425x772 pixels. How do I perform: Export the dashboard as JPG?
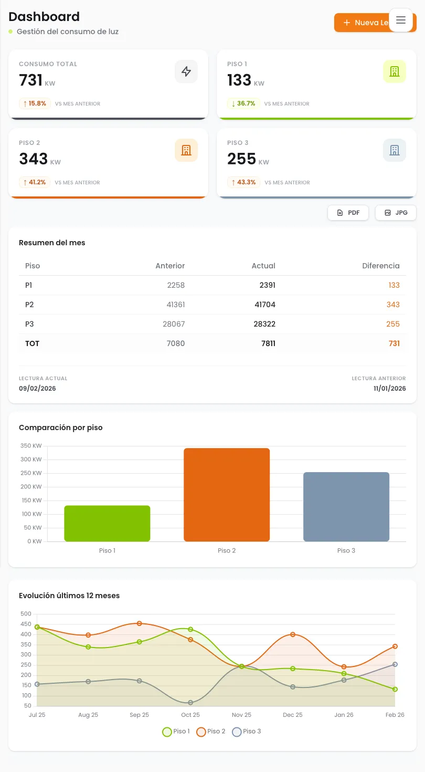pos(396,213)
